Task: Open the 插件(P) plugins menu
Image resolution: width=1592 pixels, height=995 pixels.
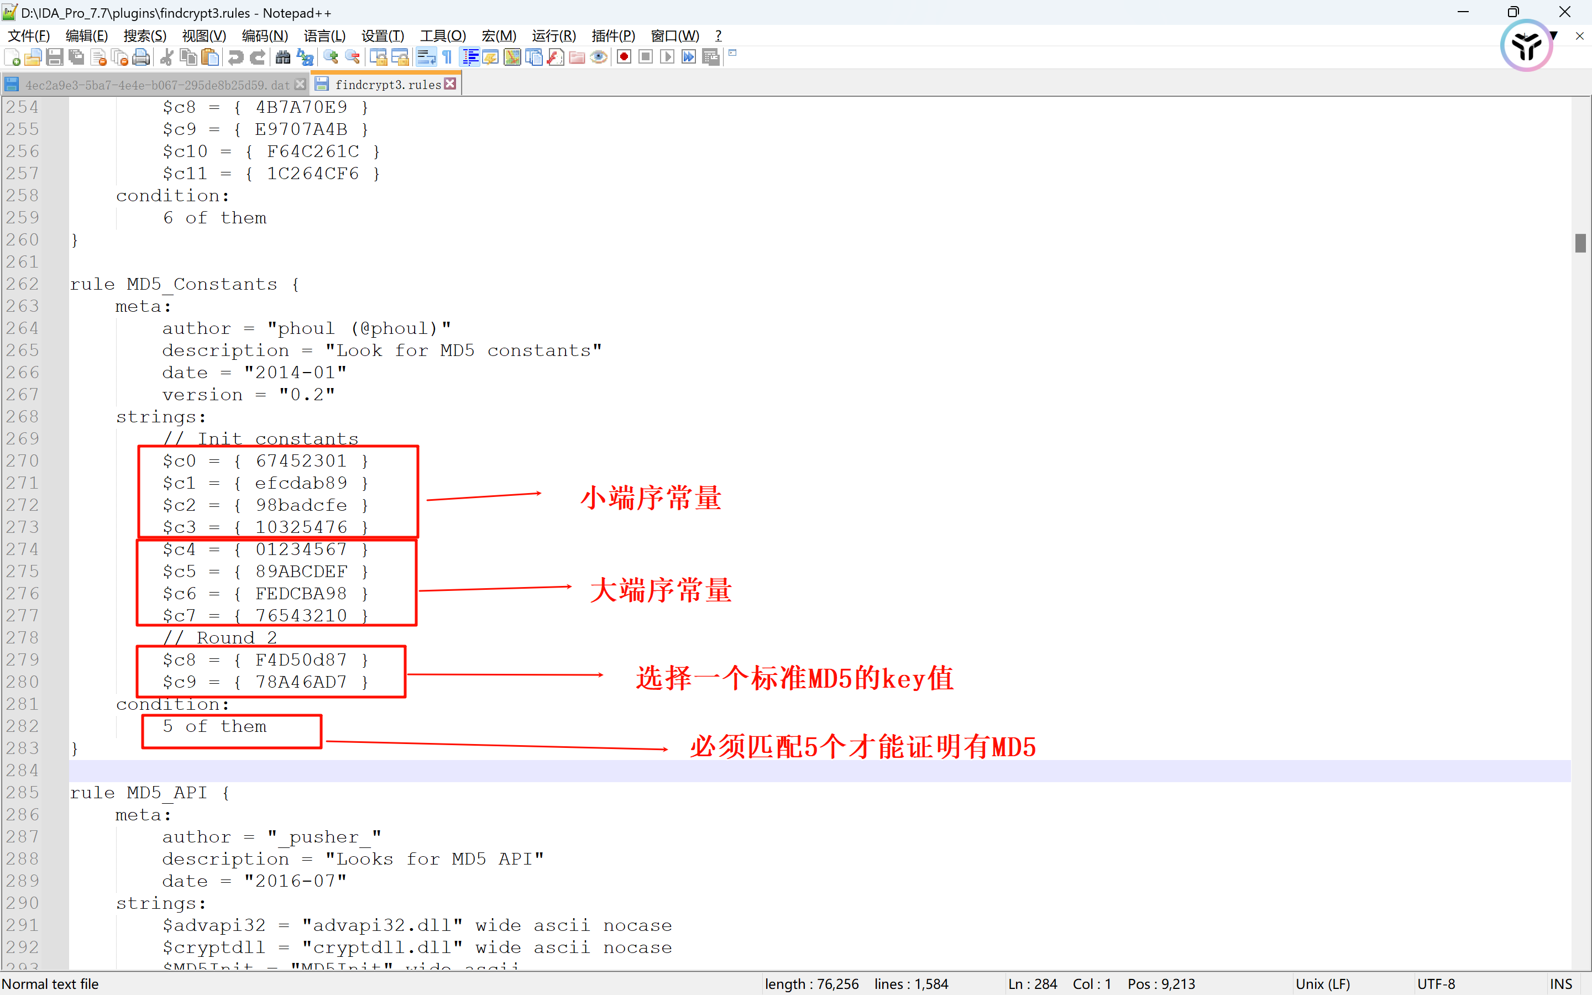Action: pos(612,35)
